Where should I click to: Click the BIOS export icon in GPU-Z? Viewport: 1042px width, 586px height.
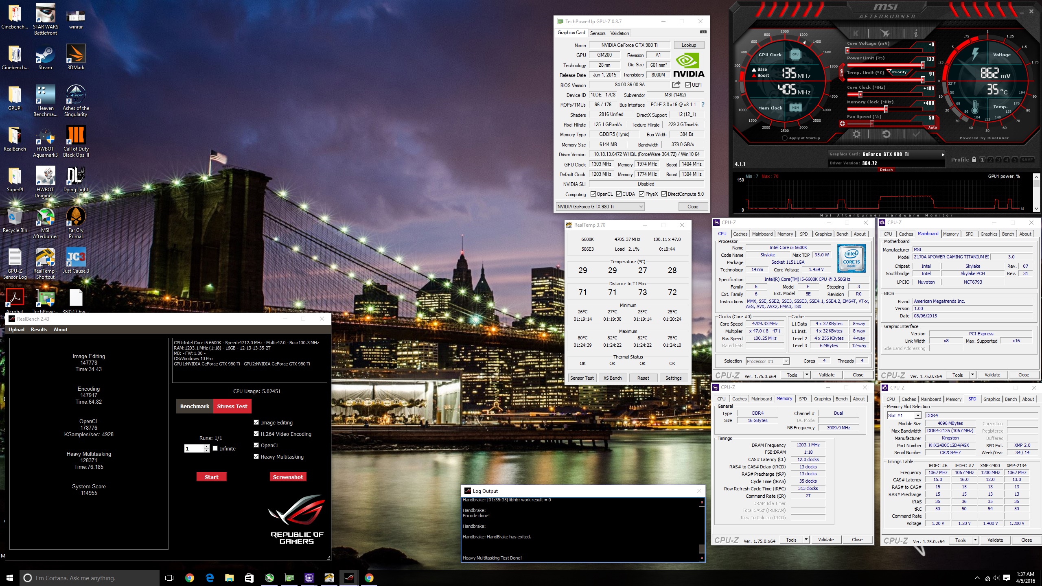[x=676, y=85]
